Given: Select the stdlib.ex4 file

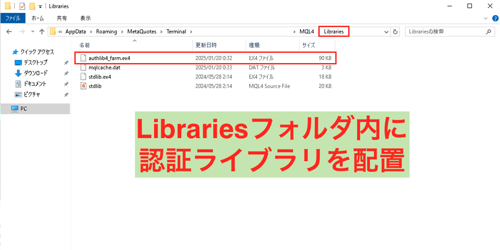Looking at the screenshot, I should [x=205, y=77].
